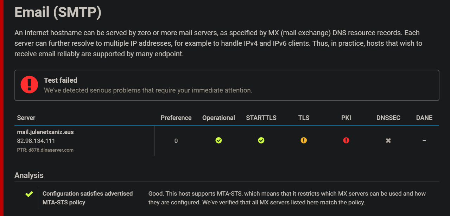Click the DNSSEC column header
Screen dimensions: 450x216
[x=388, y=118]
